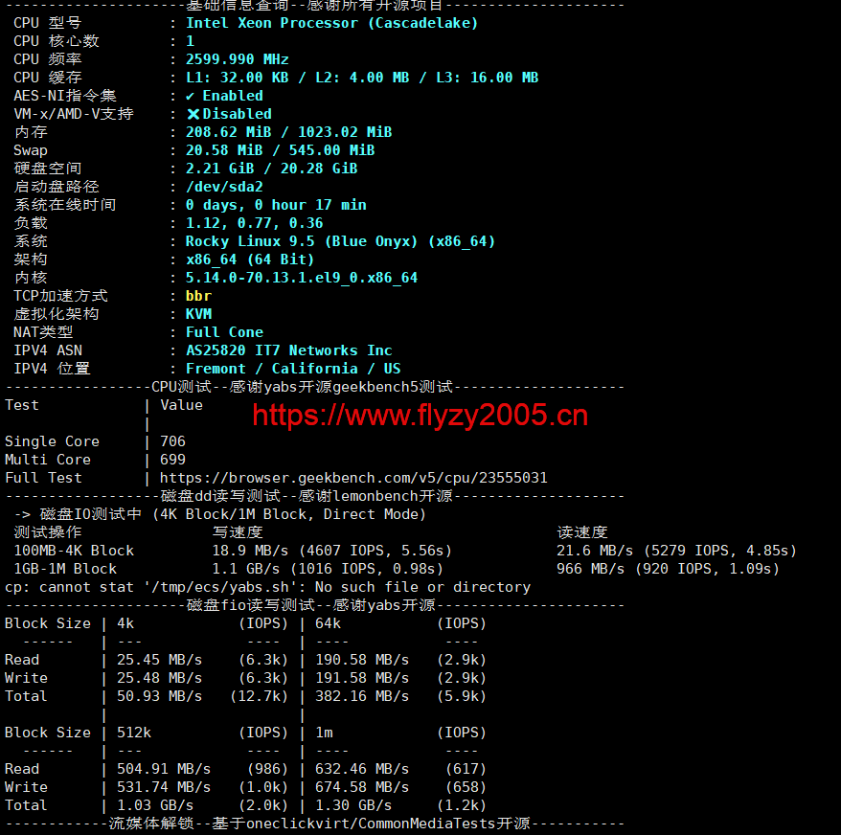The width and height of the screenshot is (841, 835).
Task: Click the 64k Total value '382.16 MB/s'
Action: point(362,696)
